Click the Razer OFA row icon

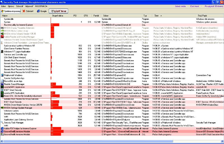click(x=2, y=96)
